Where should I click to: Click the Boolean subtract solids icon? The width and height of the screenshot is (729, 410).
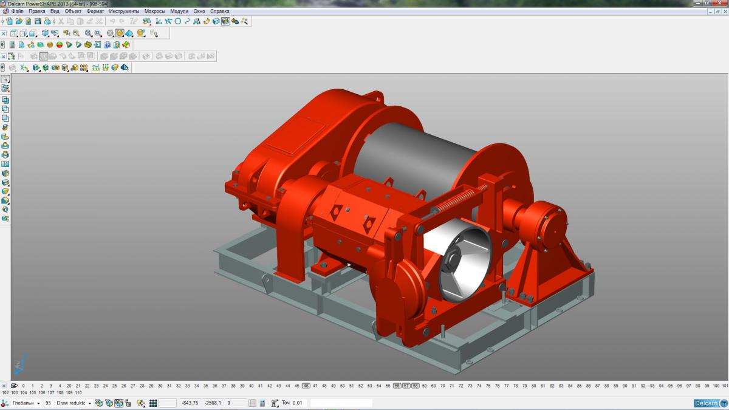[5, 109]
